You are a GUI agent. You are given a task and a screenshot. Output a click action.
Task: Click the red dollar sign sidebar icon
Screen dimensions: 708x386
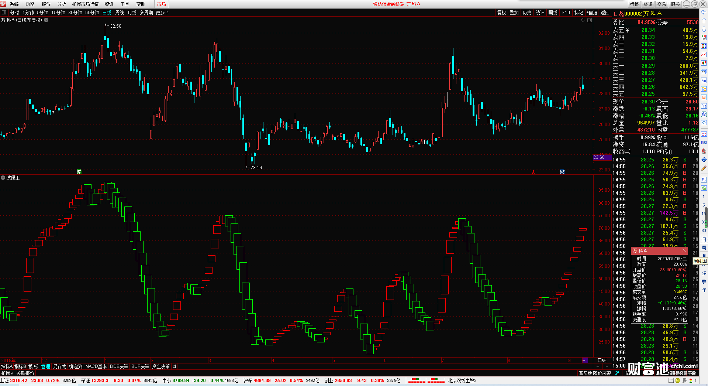pyautogui.click(x=704, y=151)
